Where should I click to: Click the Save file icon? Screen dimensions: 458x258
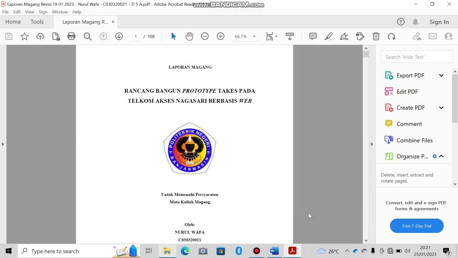(9, 36)
